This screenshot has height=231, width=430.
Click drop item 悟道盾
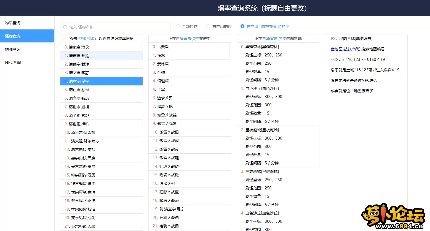pos(190,81)
